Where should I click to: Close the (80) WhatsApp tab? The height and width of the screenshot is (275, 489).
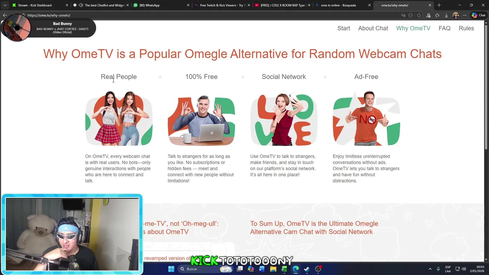point(188,5)
